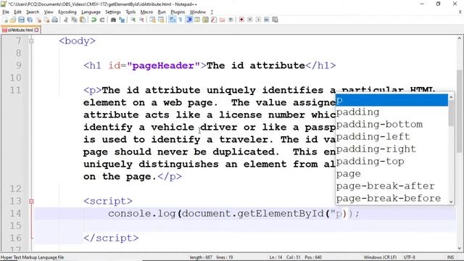Open the Replace dialog from the toolbar
464x261 pixels.
(x=122, y=20)
